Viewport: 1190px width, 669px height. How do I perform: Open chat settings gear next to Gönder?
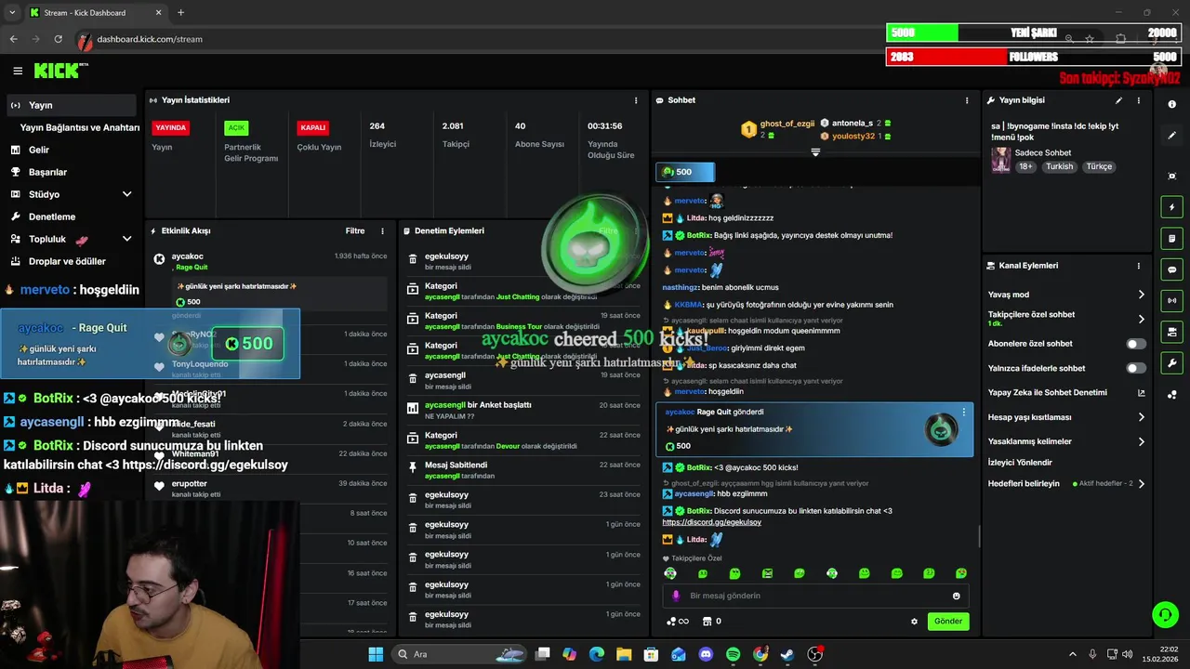(914, 622)
